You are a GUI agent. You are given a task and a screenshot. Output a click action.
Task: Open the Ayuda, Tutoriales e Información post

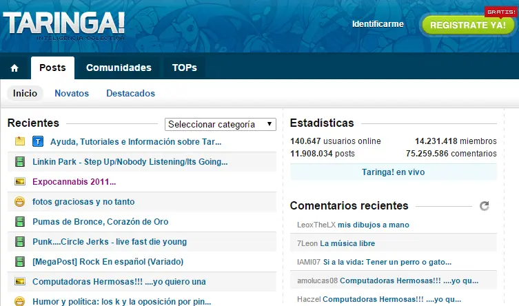pyautogui.click(x=136, y=141)
